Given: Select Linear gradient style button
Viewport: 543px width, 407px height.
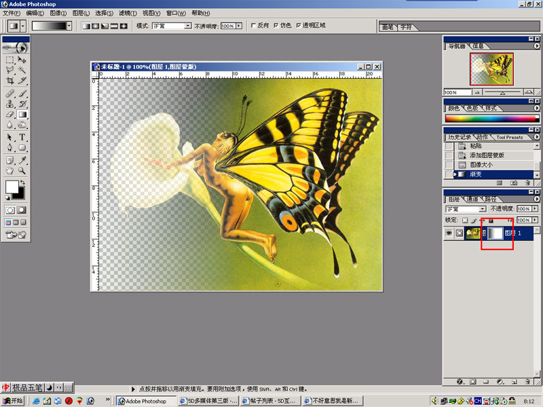Looking at the screenshot, I should [x=86, y=26].
